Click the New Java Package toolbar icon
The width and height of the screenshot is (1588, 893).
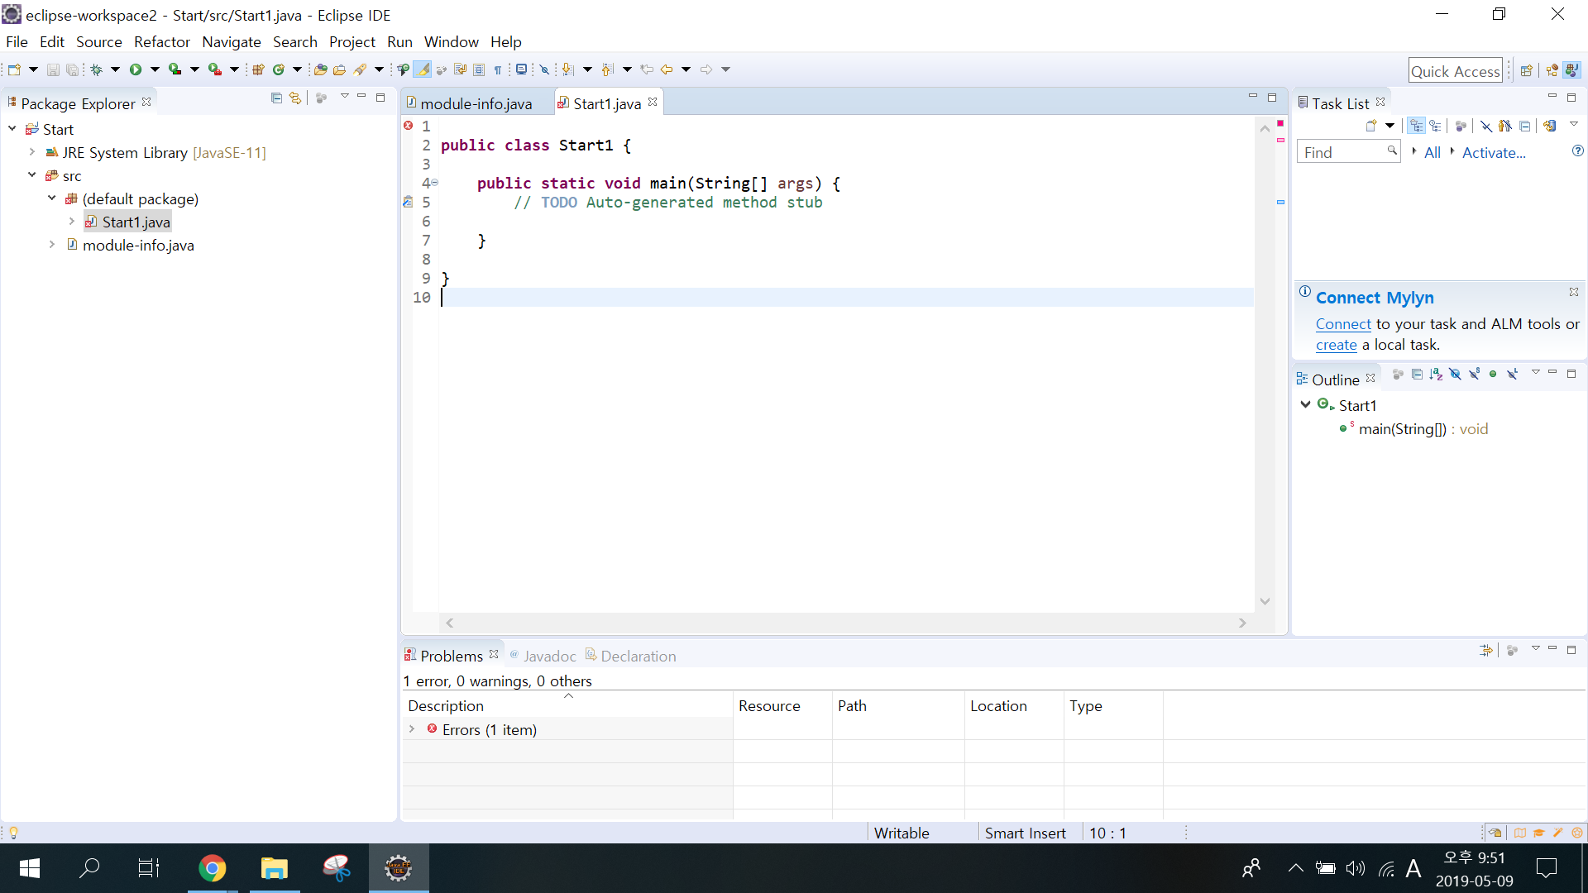click(x=258, y=69)
